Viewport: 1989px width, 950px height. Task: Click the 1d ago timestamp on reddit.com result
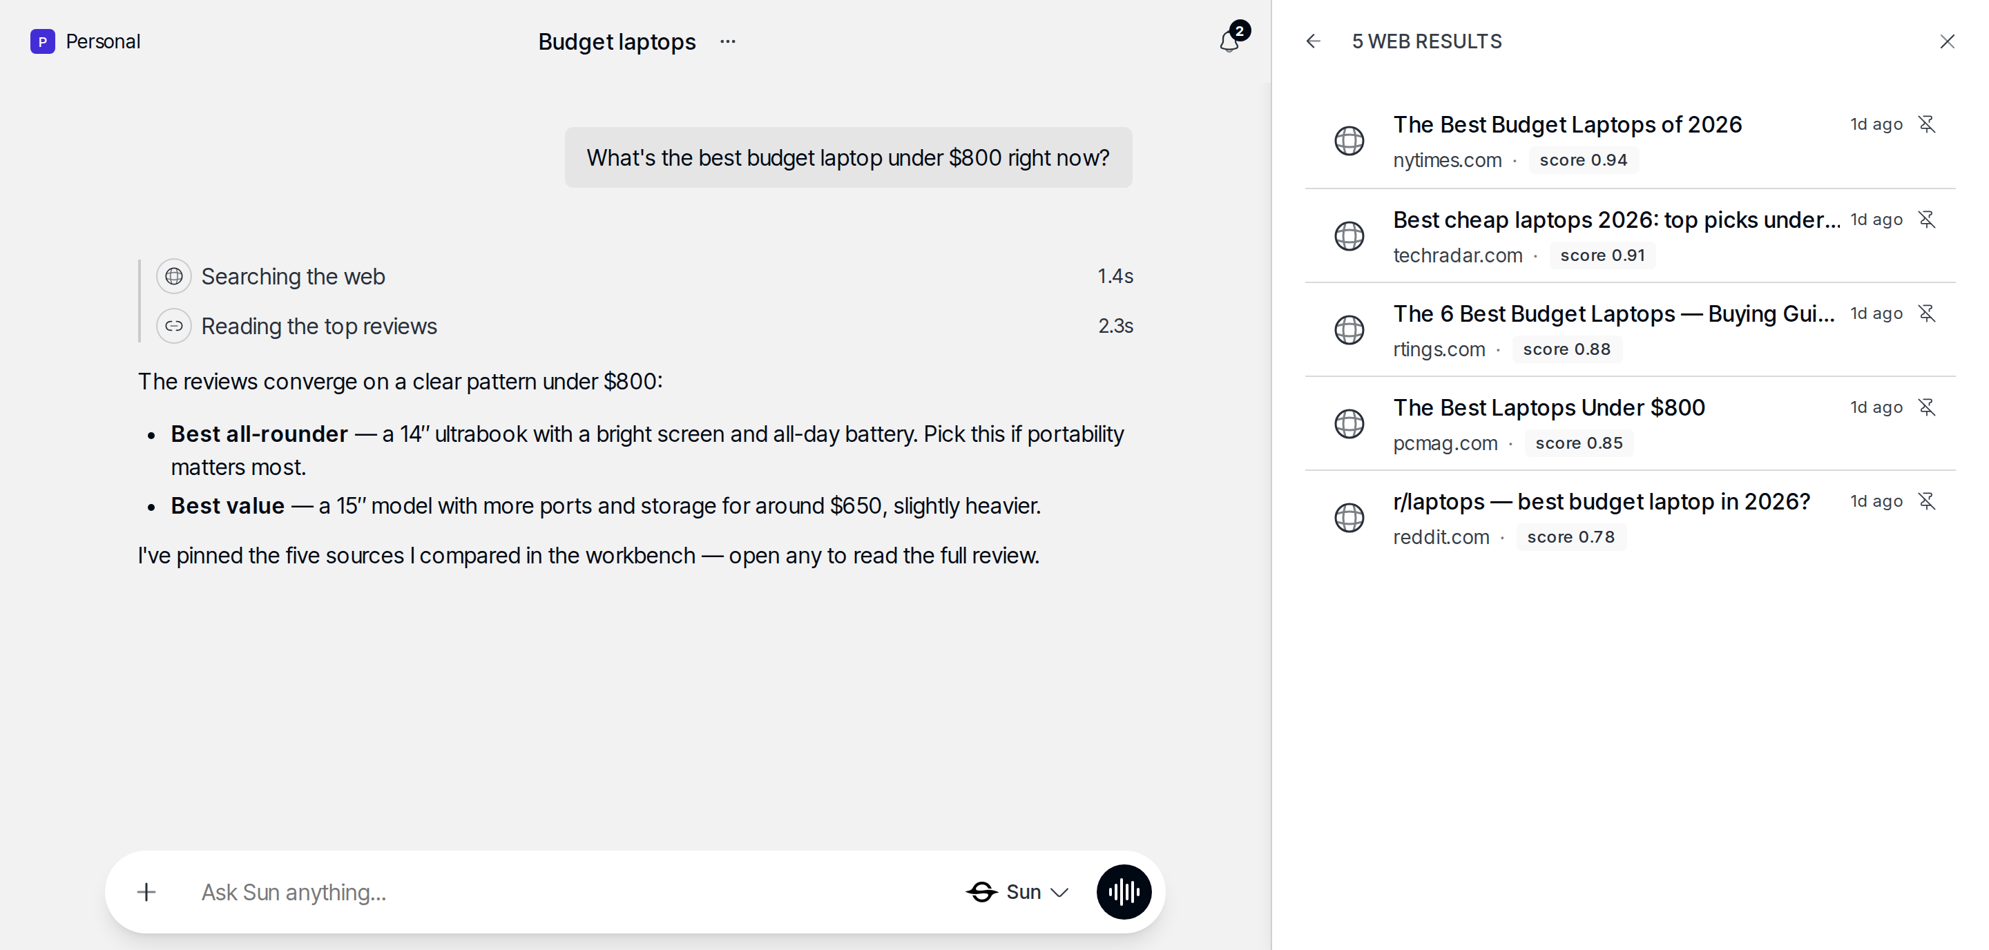[x=1876, y=501]
